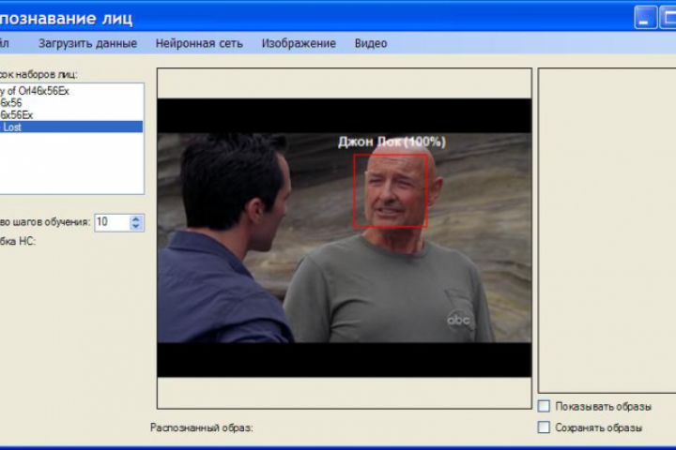Select the list entry ending in 6x56Ex below 6x56
Image resolution: width=676 pixels, height=450 pixels.
[71, 115]
